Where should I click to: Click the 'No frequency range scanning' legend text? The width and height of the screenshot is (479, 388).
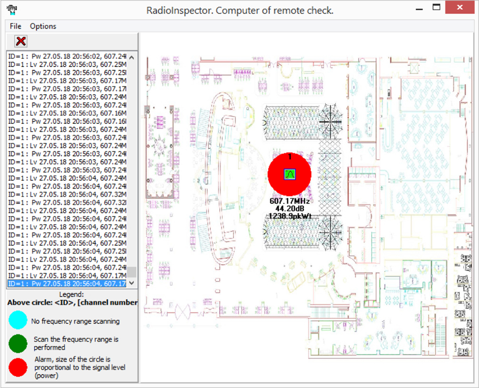[x=75, y=321]
